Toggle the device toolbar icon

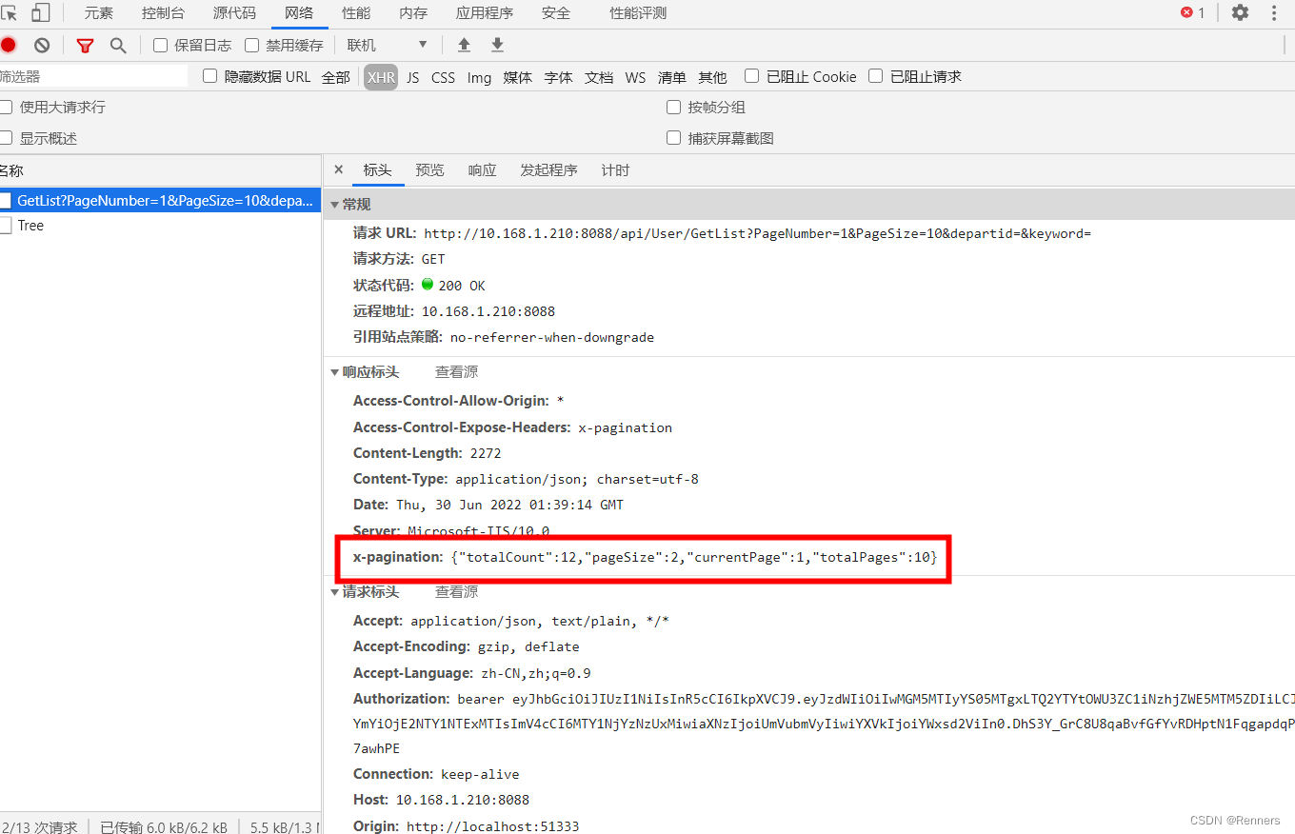40,12
